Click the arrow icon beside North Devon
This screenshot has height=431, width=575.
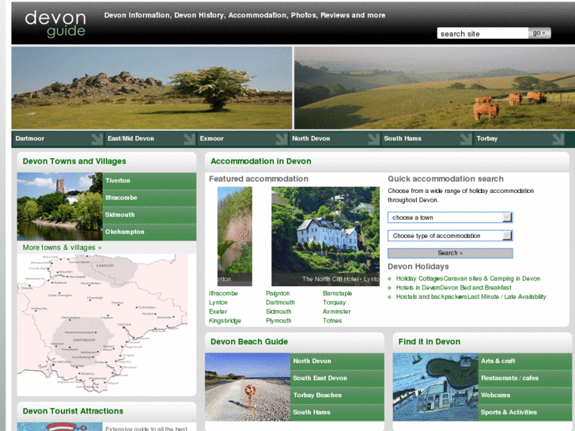[x=373, y=139]
